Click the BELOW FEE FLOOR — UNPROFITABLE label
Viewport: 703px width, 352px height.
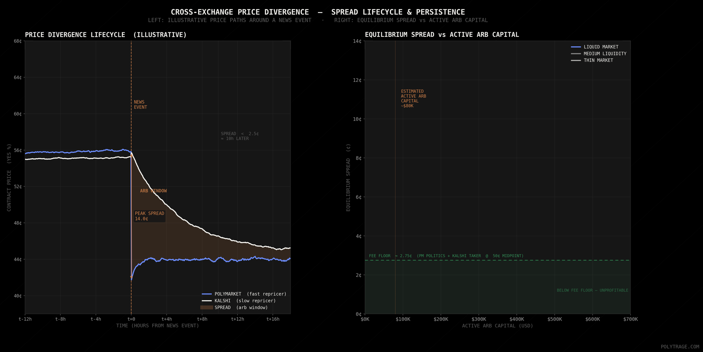coord(592,290)
